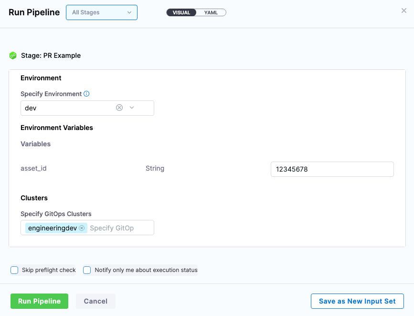Open the Specify GitOps Clusters selector
The height and width of the screenshot is (316, 414).
pyautogui.click(x=119, y=228)
